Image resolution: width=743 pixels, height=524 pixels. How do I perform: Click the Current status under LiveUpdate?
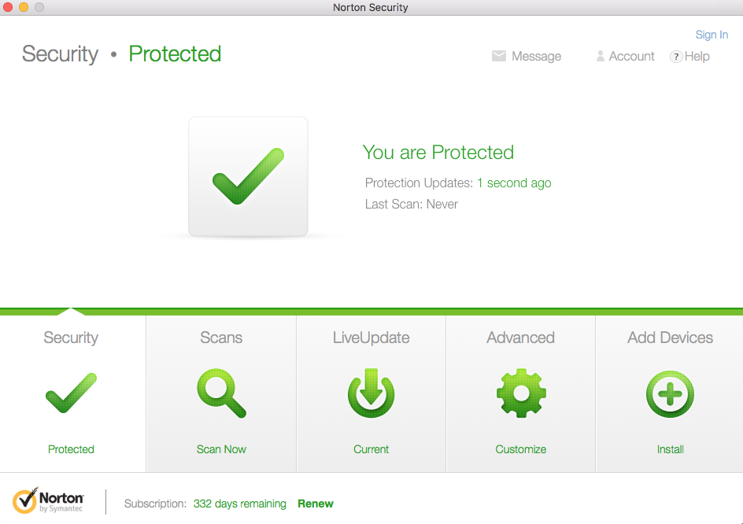[371, 449]
